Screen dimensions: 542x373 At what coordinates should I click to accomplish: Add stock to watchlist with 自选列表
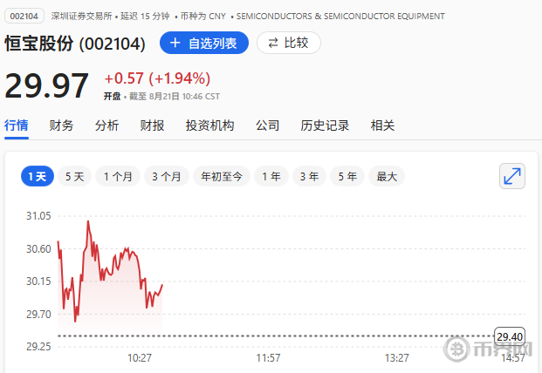[x=204, y=43]
